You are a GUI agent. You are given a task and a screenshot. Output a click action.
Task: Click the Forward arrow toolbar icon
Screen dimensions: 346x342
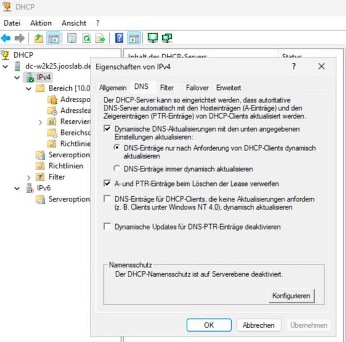tap(19, 38)
